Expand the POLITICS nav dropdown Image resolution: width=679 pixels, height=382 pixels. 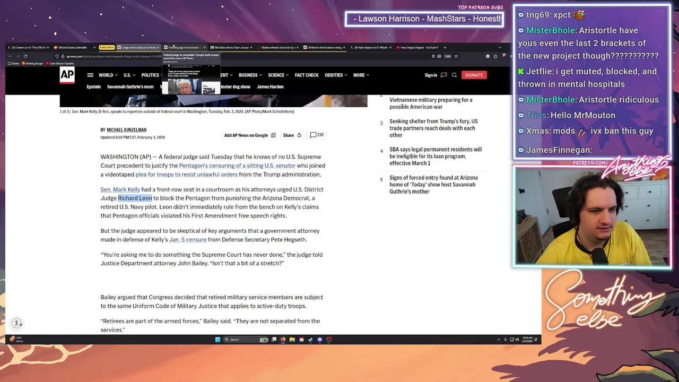151,75
